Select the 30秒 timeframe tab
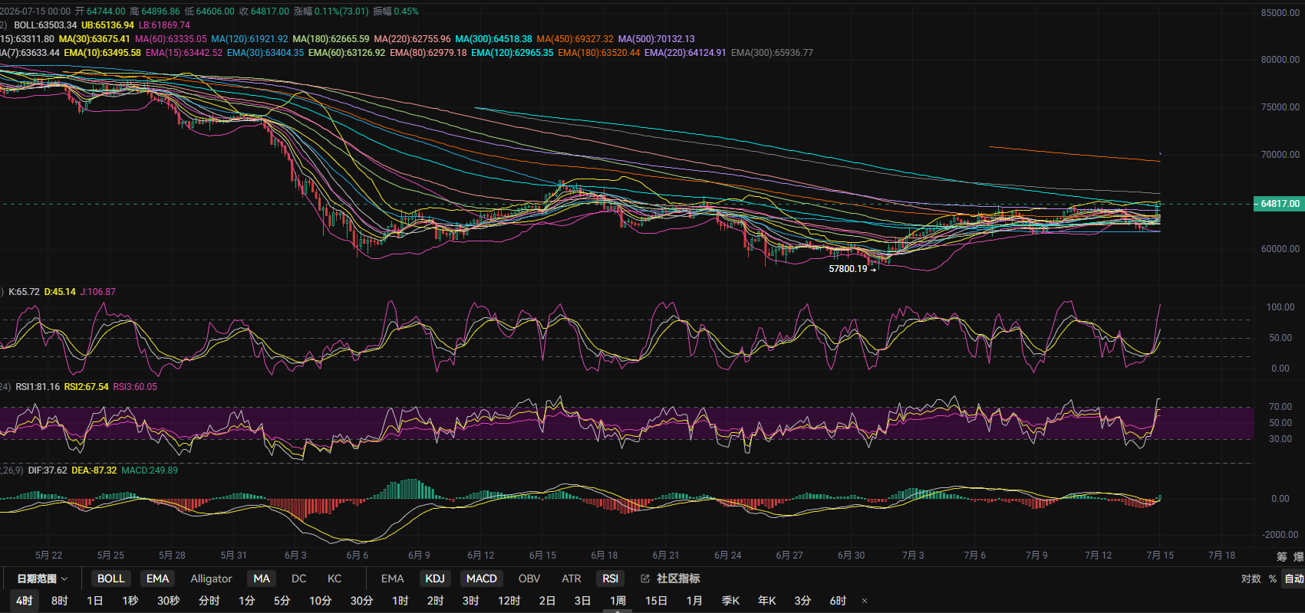 [169, 601]
